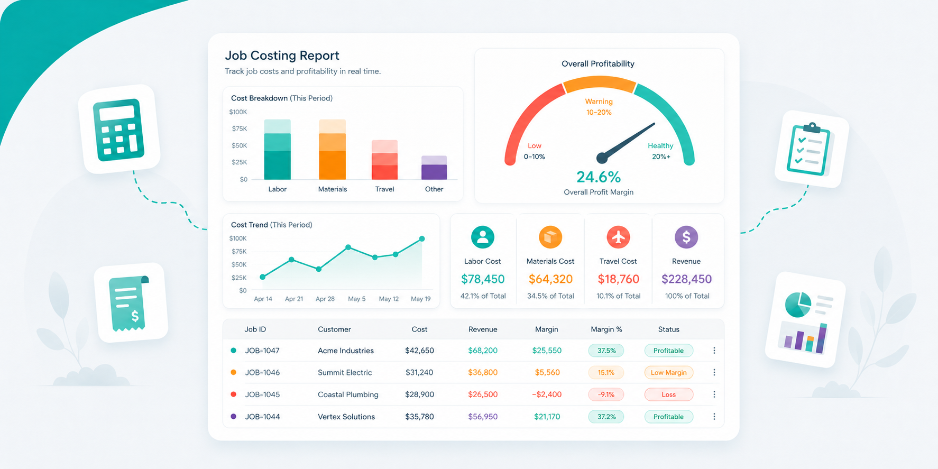
Task: Click the Coastal Plumbing customer name
Action: point(348,394)
